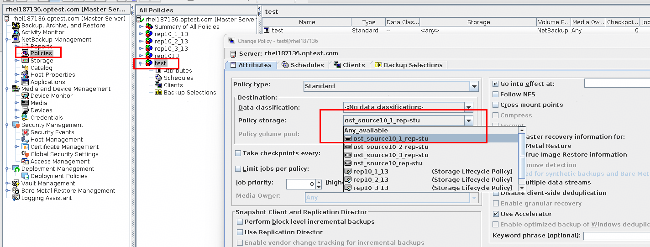The image size is (650, 247).
Task: Enable Follow NFS checkbox
Action: tap(496, 95)
